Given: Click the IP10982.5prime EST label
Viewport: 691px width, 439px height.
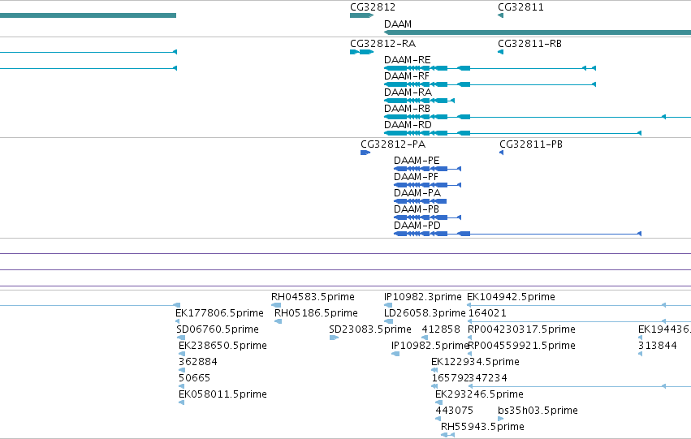Looking at the screenshot, I should tap(430, 346).
